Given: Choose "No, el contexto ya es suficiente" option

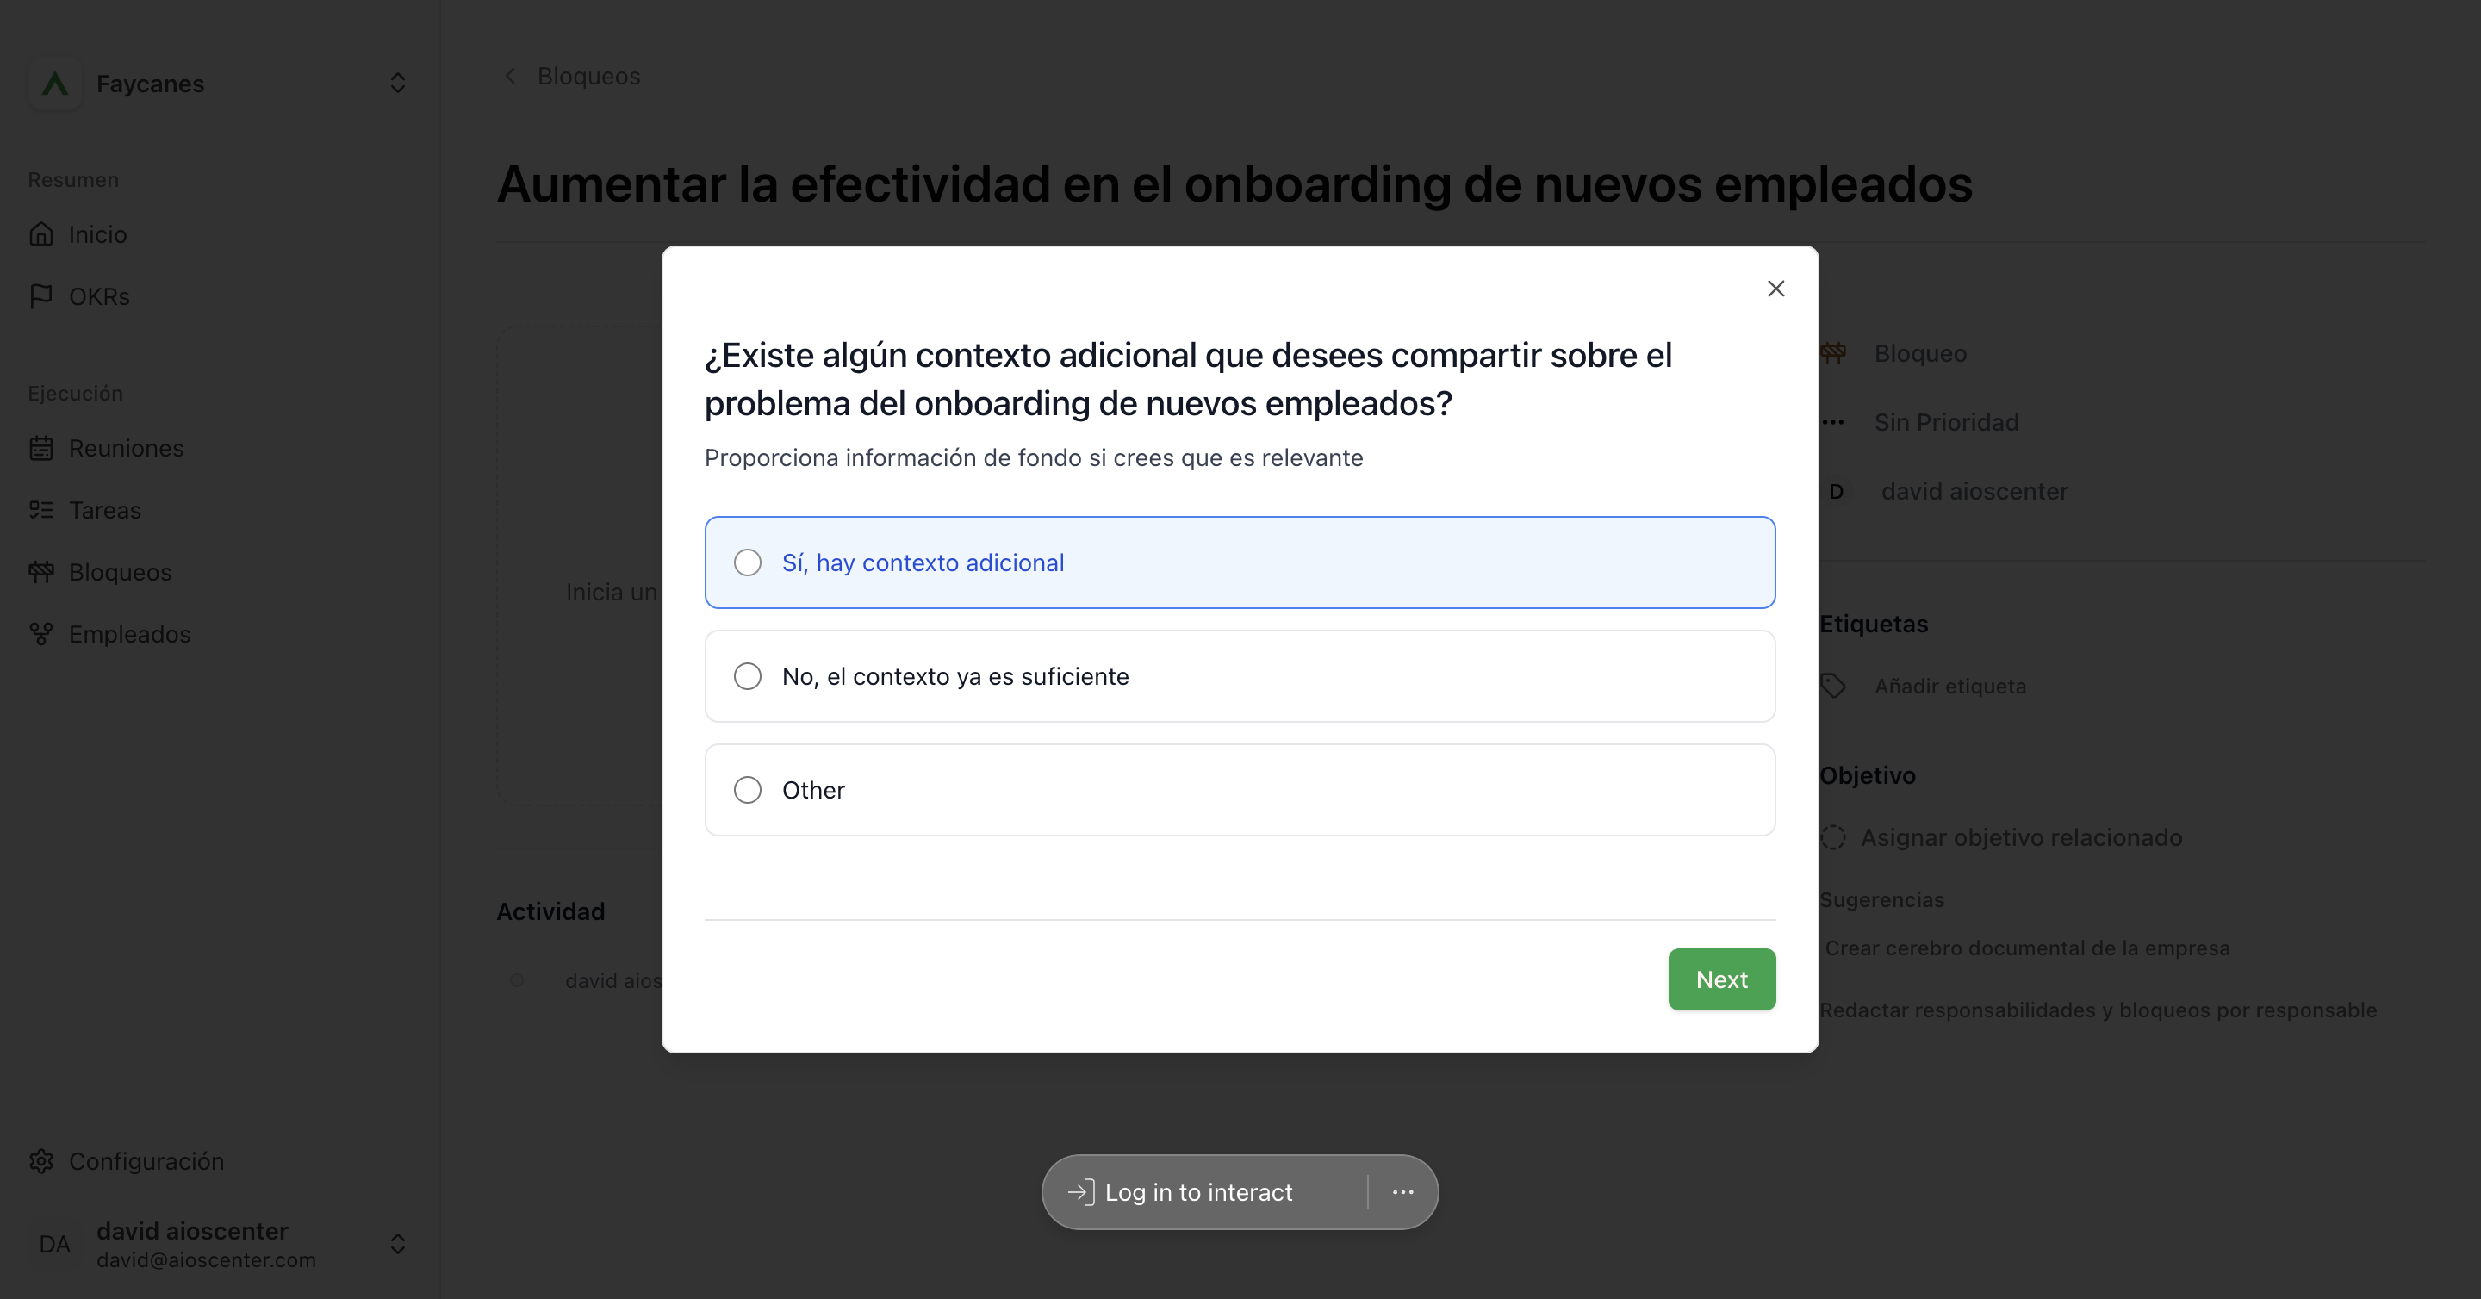Looking at the screenshot, I should [x=1240, y=676].
